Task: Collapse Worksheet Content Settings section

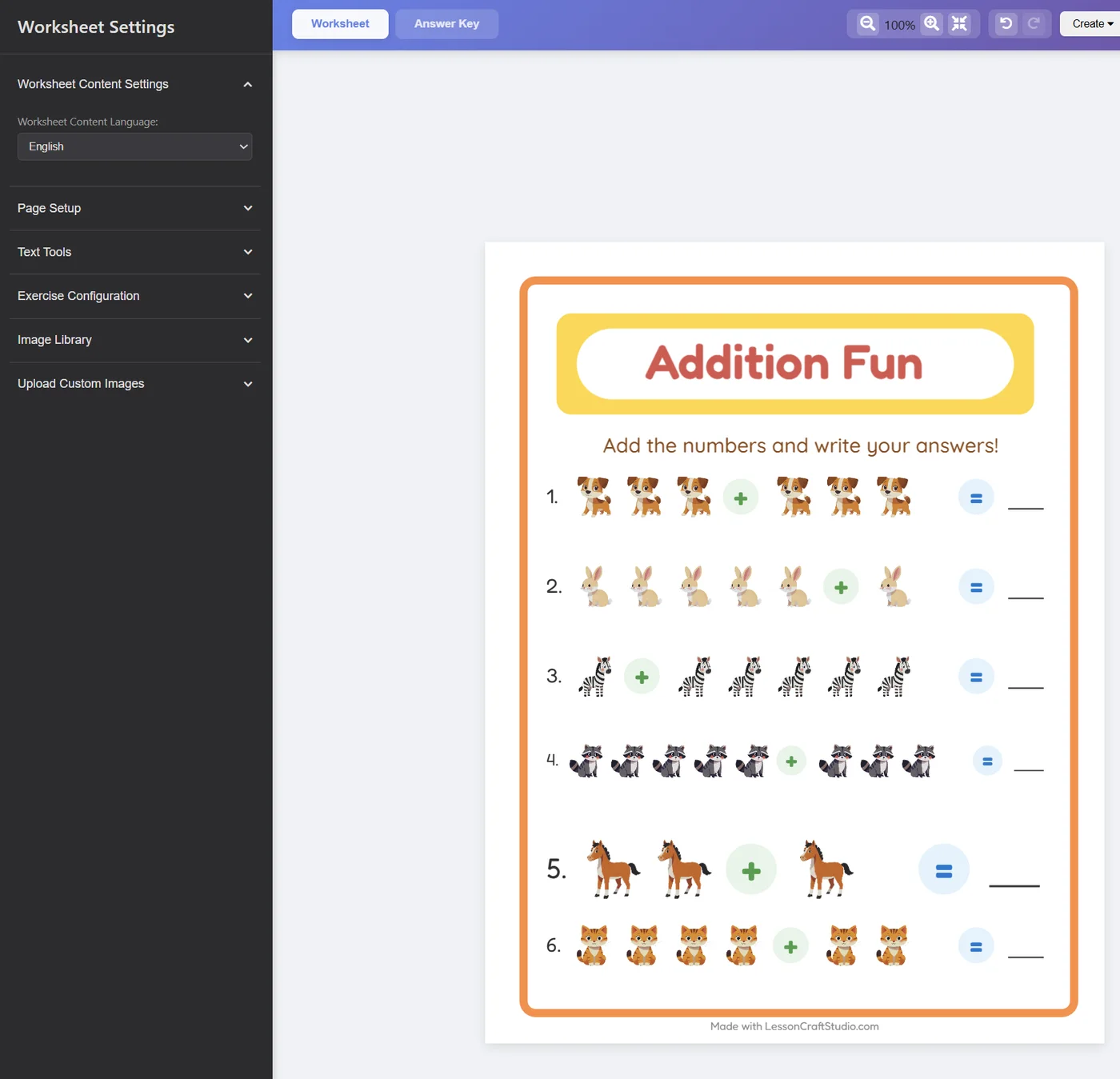Action: (134, 84)
